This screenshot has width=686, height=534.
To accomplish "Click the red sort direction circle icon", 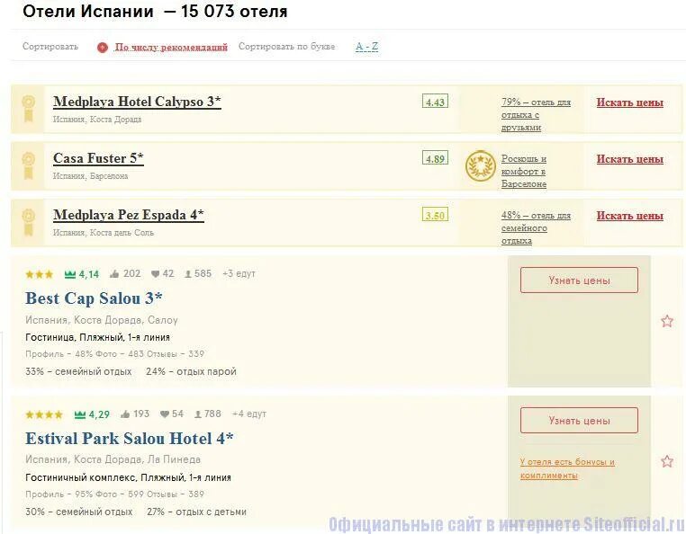I will point(103,47).
